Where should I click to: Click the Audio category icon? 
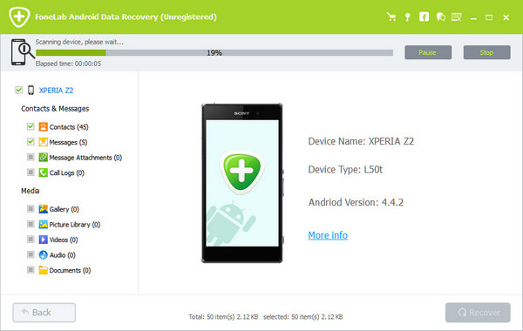43,255
